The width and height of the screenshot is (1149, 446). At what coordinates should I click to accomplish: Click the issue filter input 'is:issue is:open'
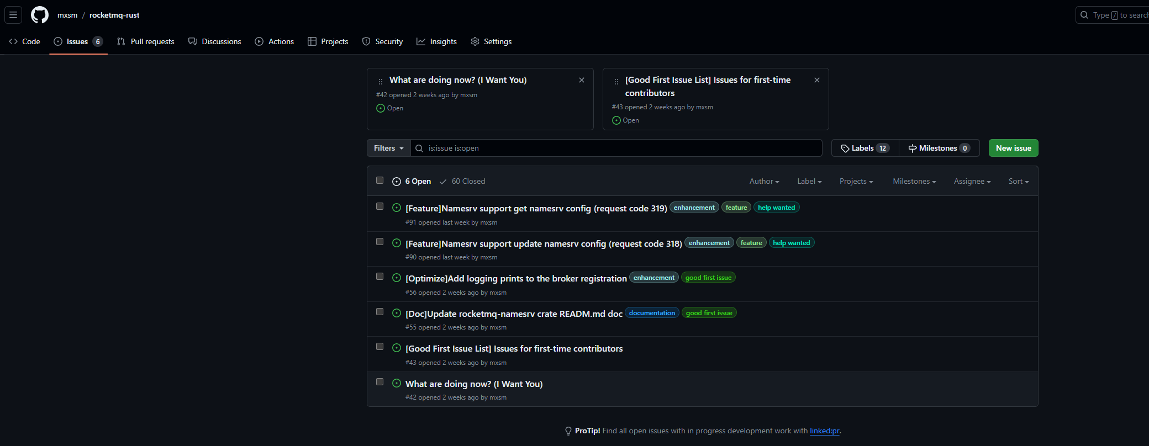[x=616, y=148]
